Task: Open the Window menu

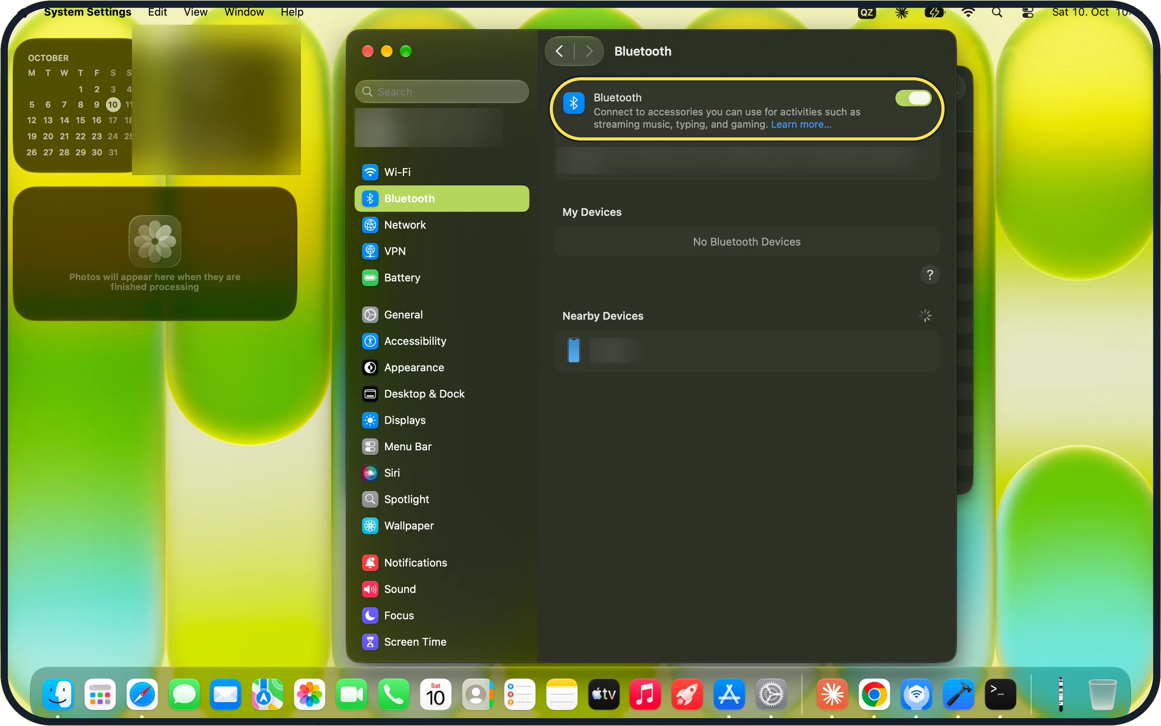Action: [x=244, y=12]
